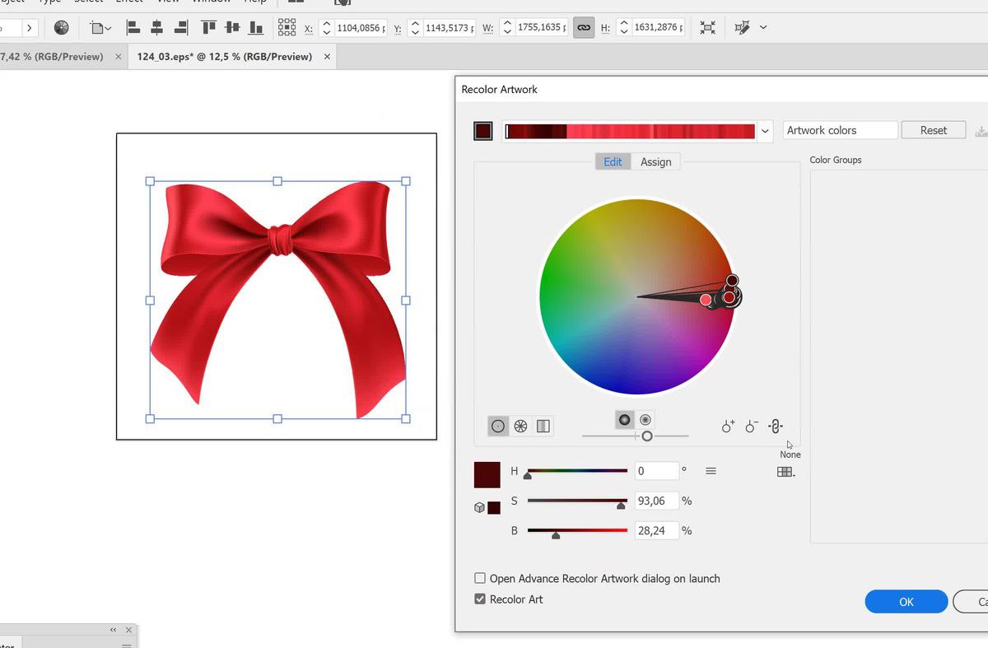Open the swatch library limit dropdown
Viewport: 988px width, 648px height.
[785, 472]
